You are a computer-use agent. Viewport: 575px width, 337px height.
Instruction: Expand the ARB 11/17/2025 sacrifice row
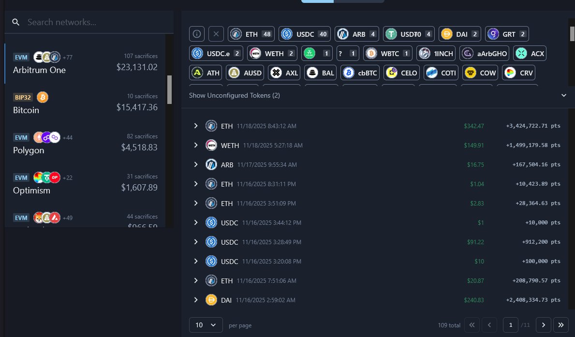point(196,165)
